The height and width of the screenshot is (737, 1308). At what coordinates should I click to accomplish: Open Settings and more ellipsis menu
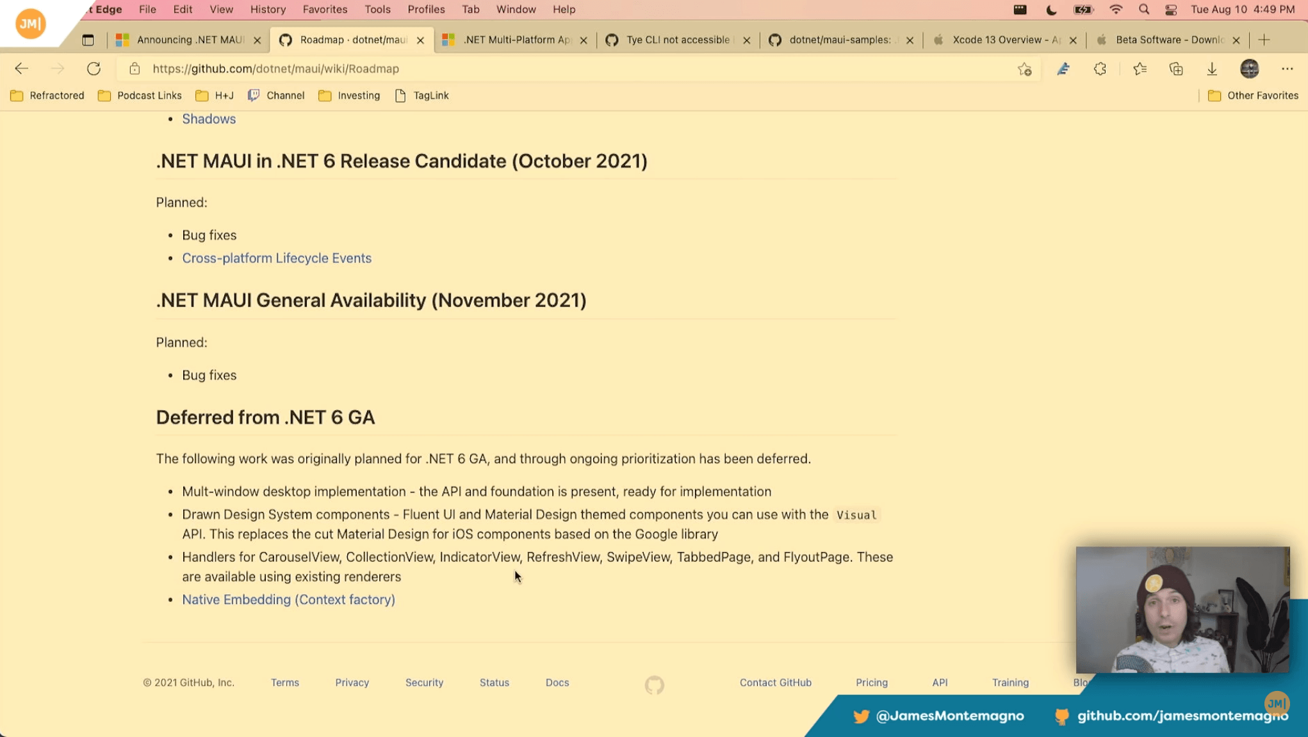1287,69
